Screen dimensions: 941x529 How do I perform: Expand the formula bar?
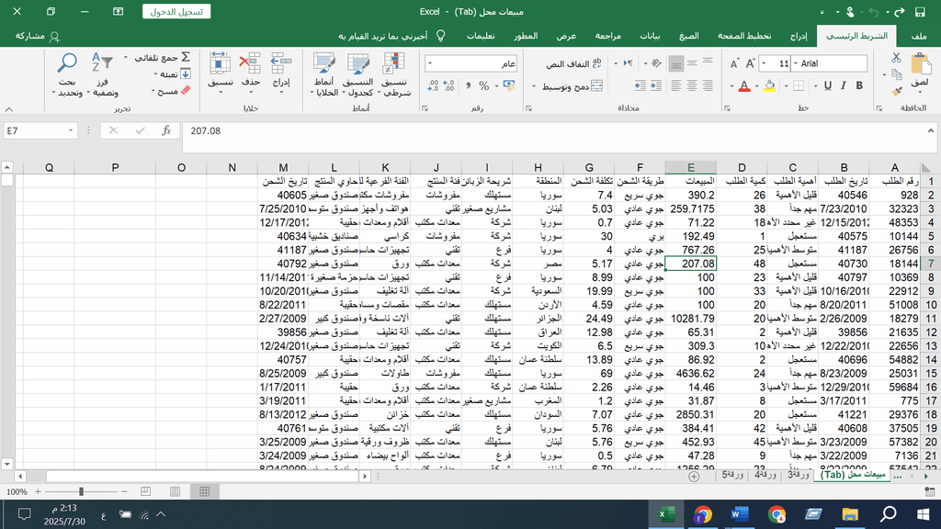pyautogui.click(x=930, y=130)
